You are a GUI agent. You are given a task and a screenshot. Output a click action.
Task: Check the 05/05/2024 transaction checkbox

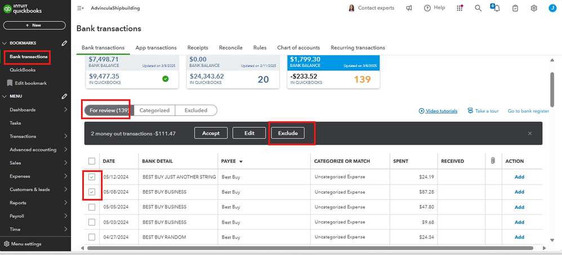92,207
